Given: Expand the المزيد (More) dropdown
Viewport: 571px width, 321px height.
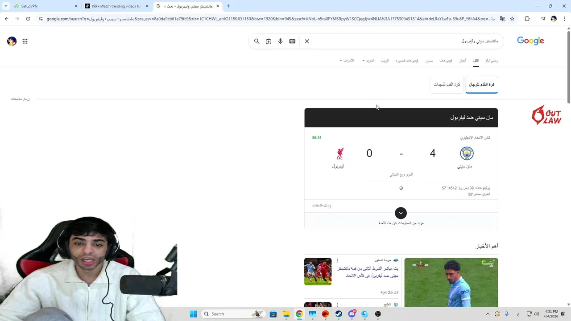Looking at the screenshot, I should tap(368, 61).
